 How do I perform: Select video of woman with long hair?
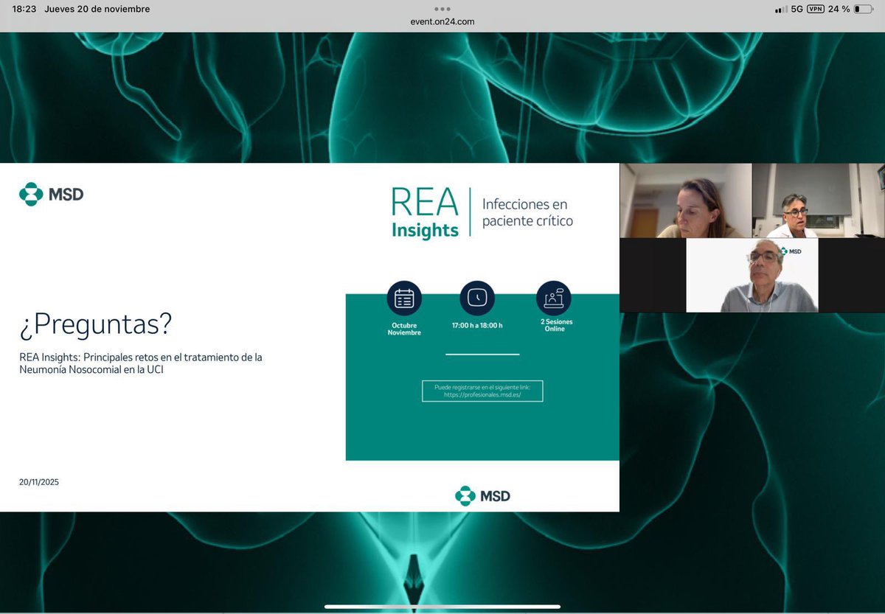[x=685, y=200]
